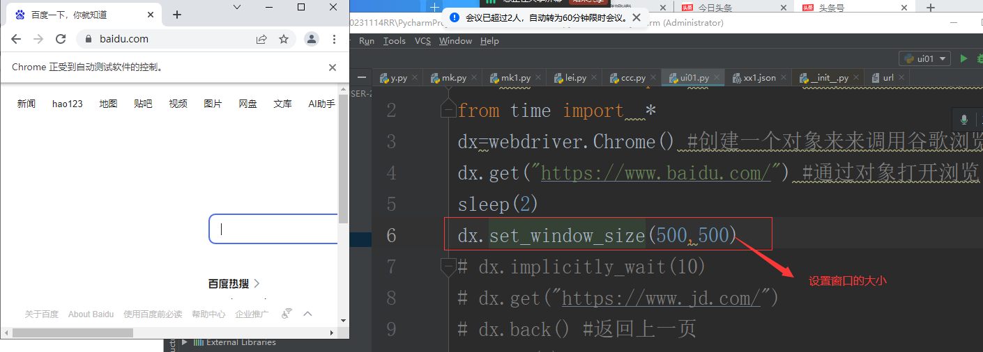Viewport: 983px width, 352px height.
Task: Close the meeting time-limit notification
Action: coord(636,17)
